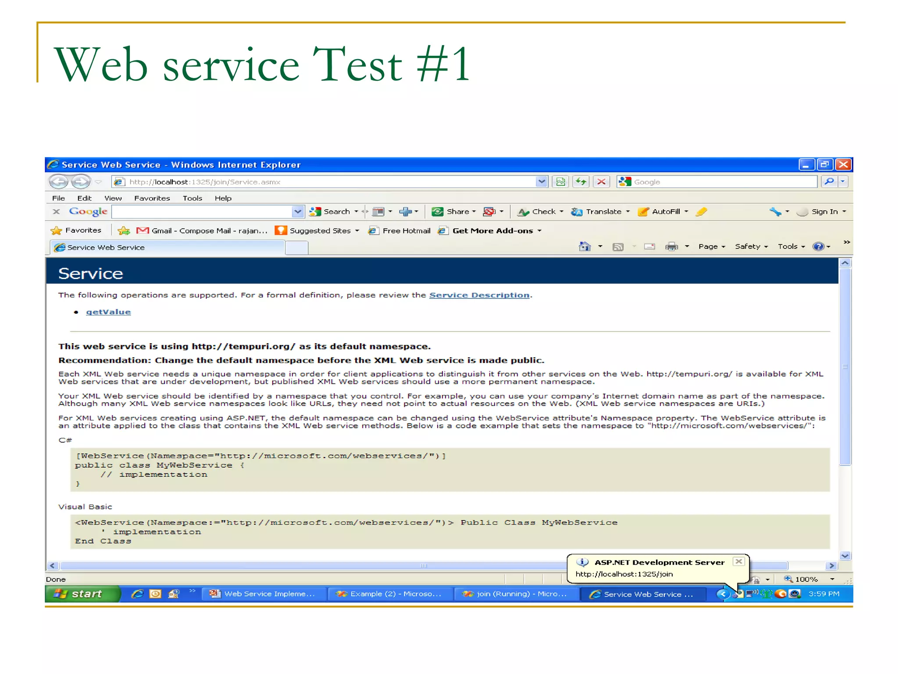
Task: Expand hidden system tray icons arrow
Action: tap(723, 594)
